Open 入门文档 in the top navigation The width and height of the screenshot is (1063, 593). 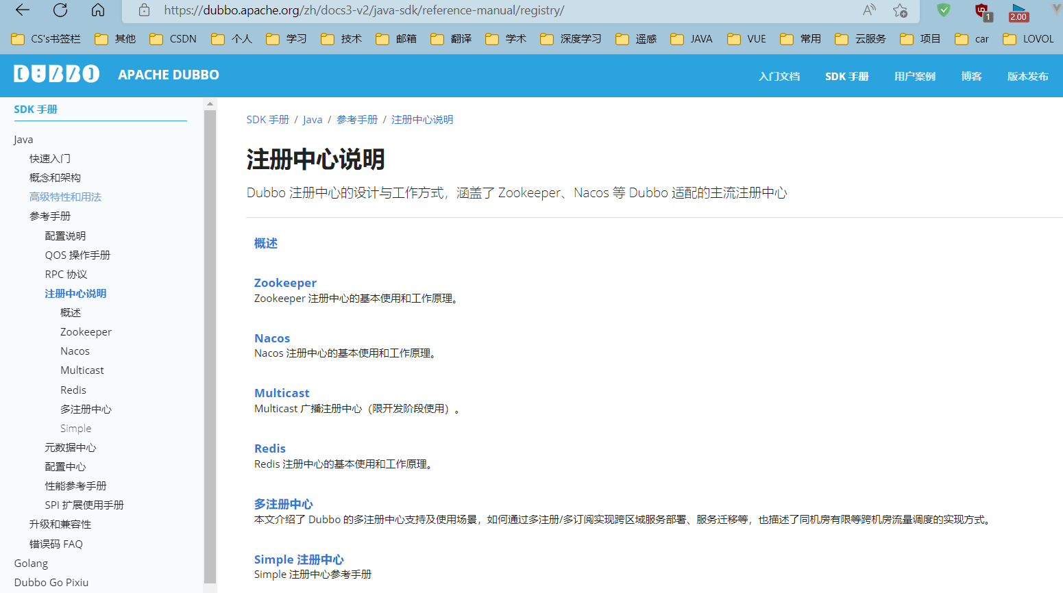tap(779, 76)
